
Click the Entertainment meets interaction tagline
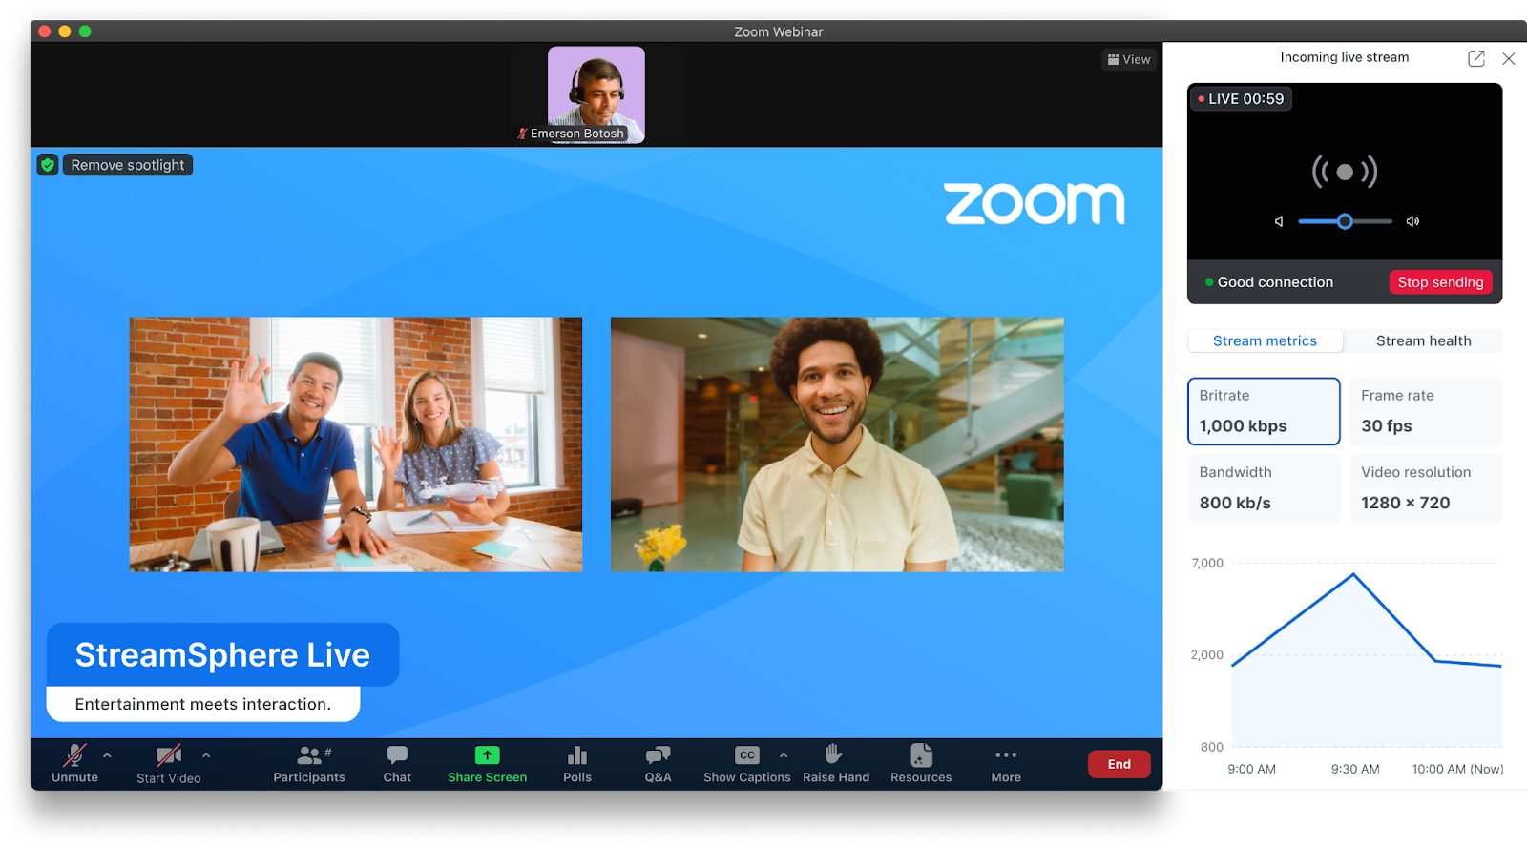[x=203, y=704]
